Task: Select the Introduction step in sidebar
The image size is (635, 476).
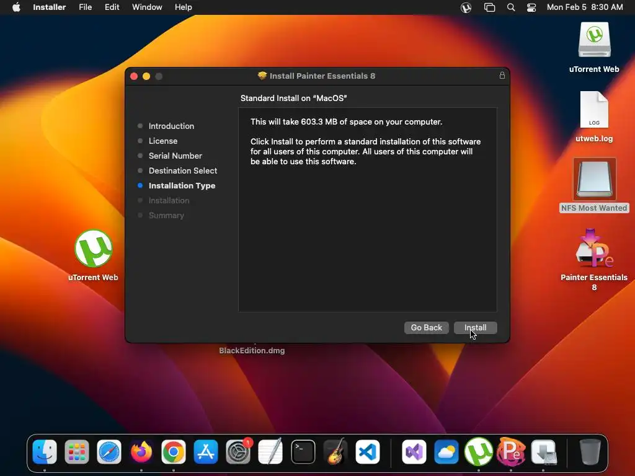Action: pyautogui.click(x=171, y=126)
